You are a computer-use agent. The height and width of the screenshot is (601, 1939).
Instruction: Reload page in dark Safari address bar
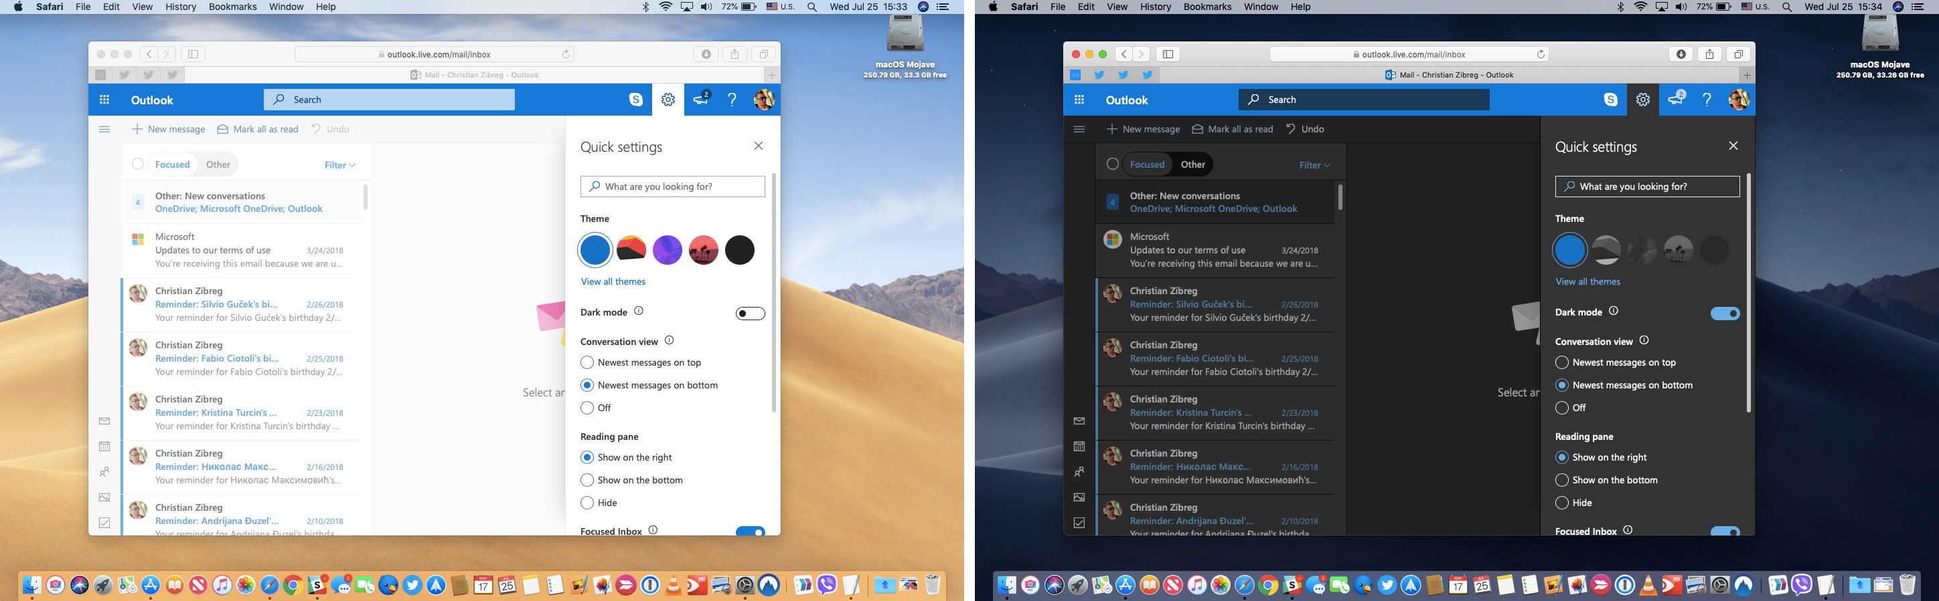[1541, 54]
